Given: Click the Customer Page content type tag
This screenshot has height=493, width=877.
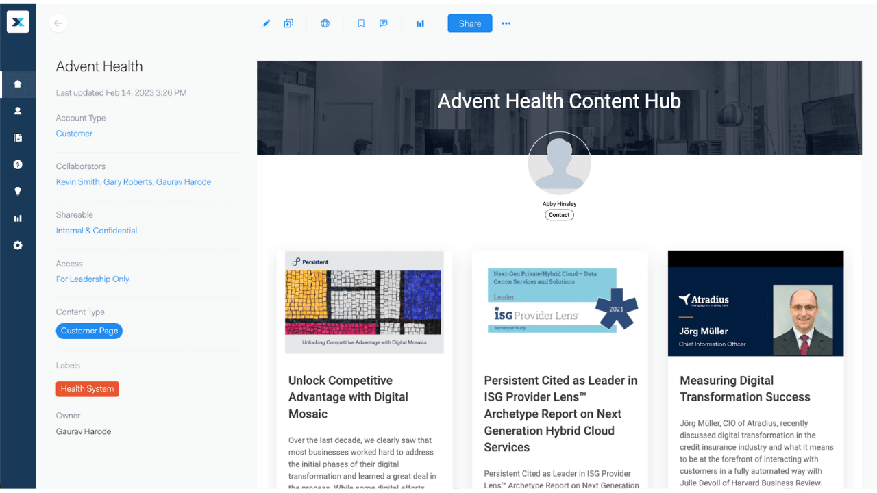Looking at the screenshot, I should tap(89, 331).
